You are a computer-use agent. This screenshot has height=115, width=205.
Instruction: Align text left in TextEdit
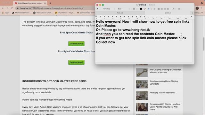159,9
